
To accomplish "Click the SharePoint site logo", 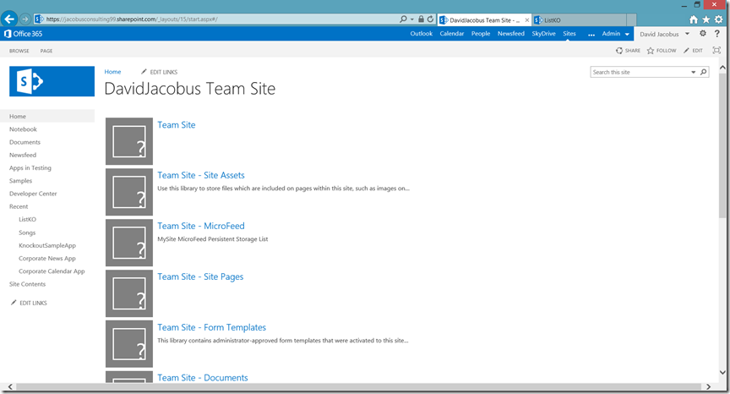I will click(x=52, y=81).
